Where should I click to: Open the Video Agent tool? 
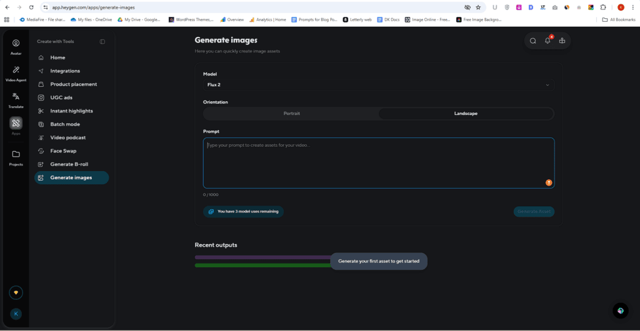(x=16, y=73)
